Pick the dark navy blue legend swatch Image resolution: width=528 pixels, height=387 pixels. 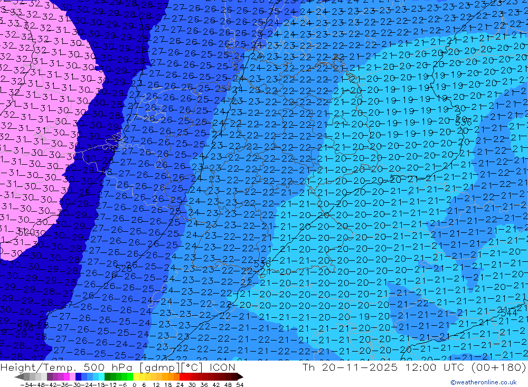click(78, 377)
